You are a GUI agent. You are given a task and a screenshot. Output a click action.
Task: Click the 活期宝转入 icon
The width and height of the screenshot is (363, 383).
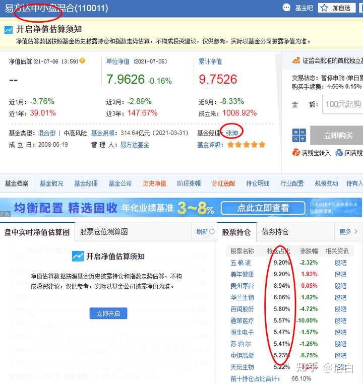(296, 153)
